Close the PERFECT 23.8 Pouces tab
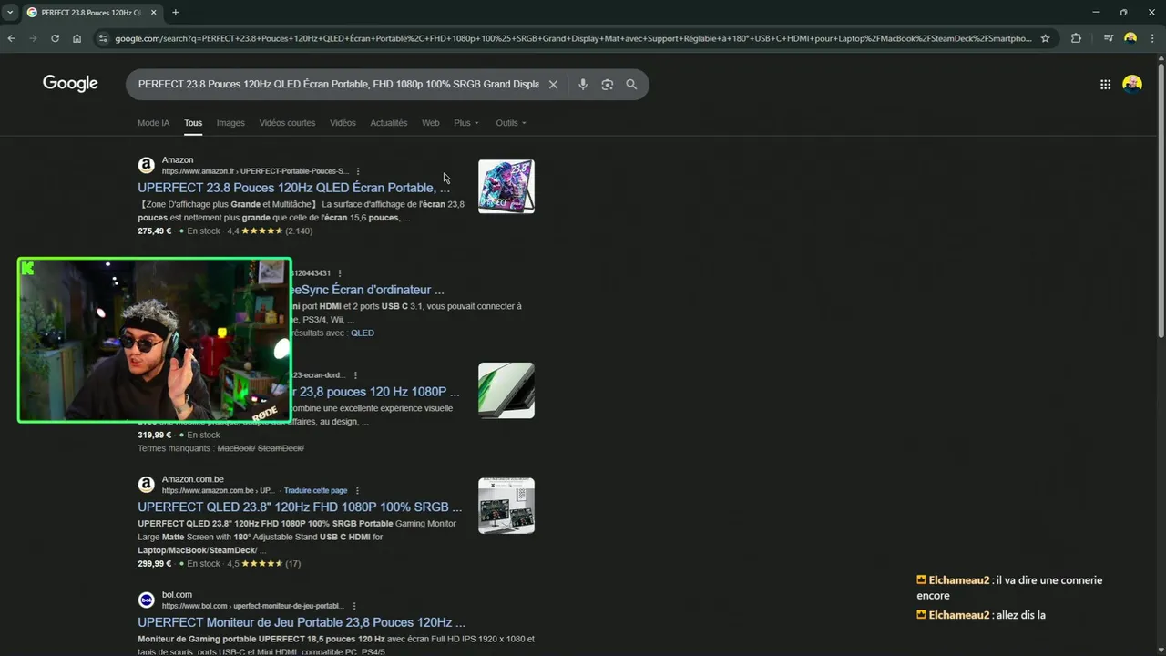 153,13
